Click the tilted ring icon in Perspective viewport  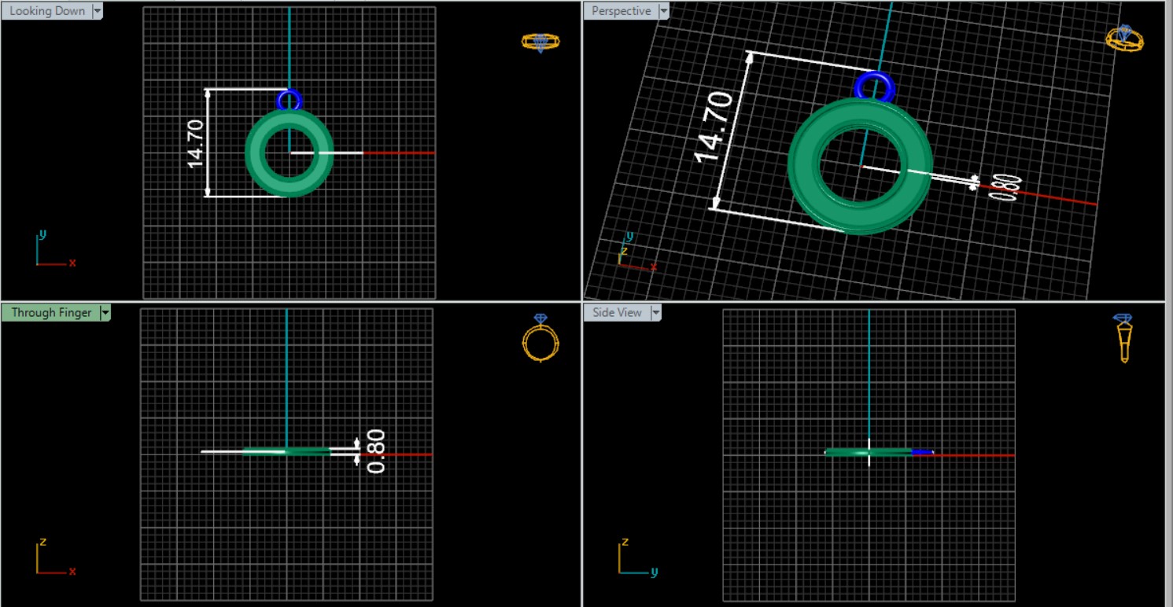(x=1124, y=39)
